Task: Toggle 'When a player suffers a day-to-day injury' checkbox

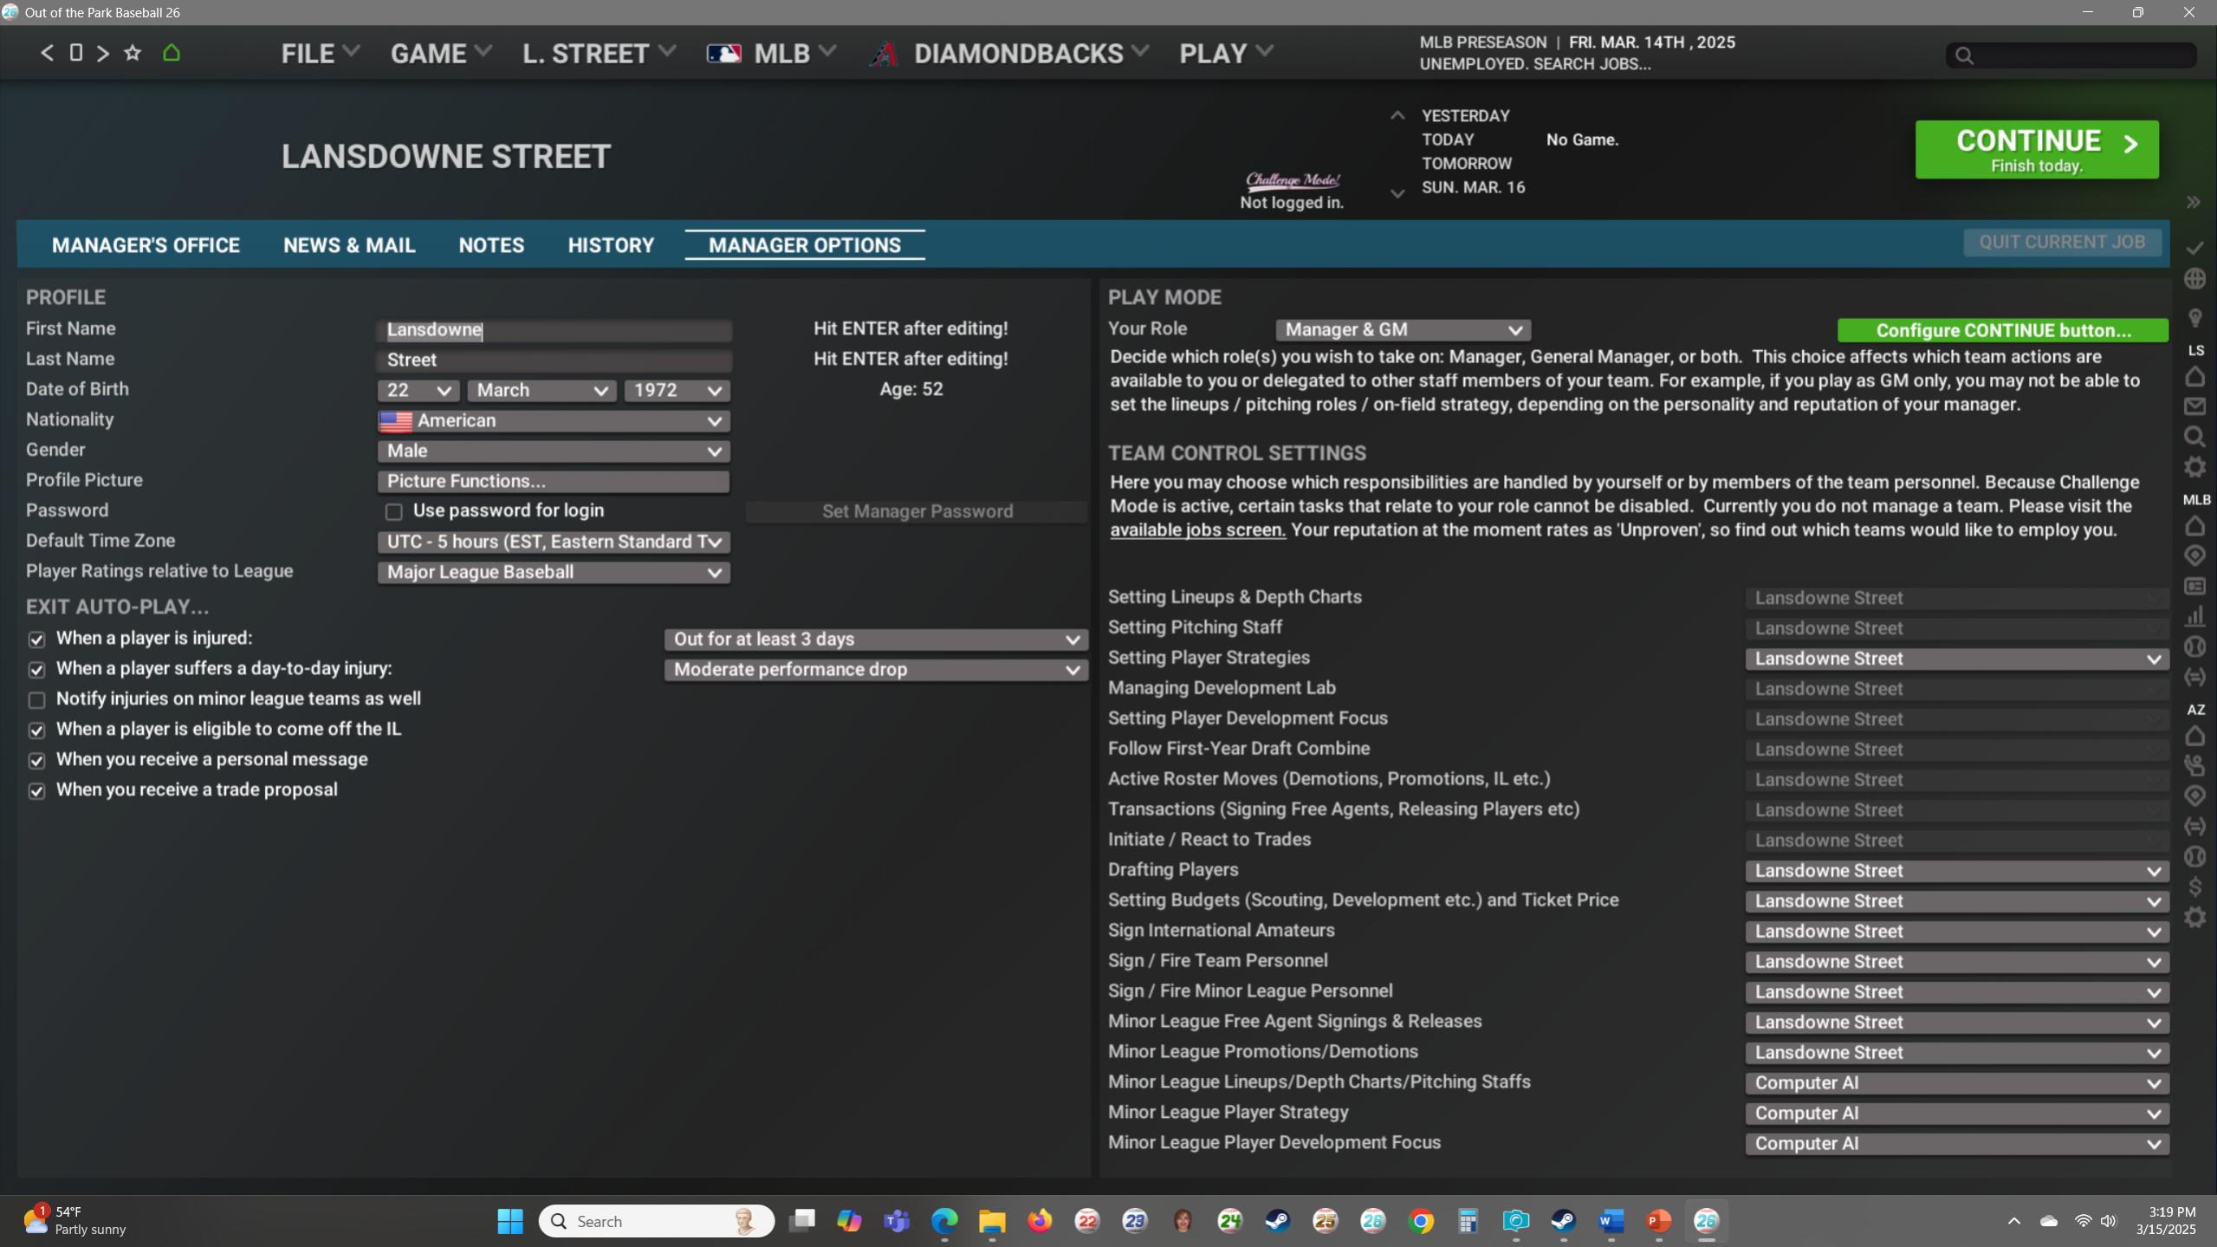Action: 36,670
